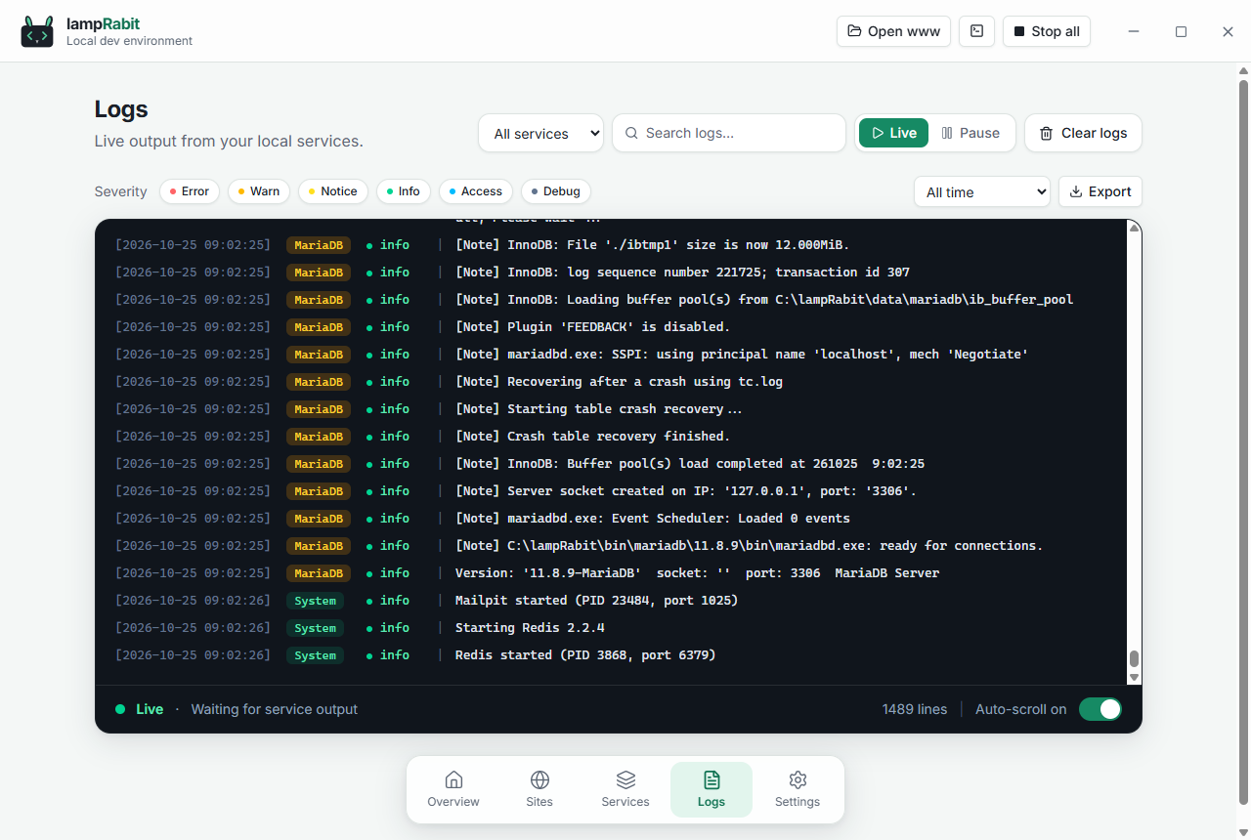This screenshot has width=1251, height=840.
Task: Click the lampRabit rabbit logo icon
Action: click(37, 31)
